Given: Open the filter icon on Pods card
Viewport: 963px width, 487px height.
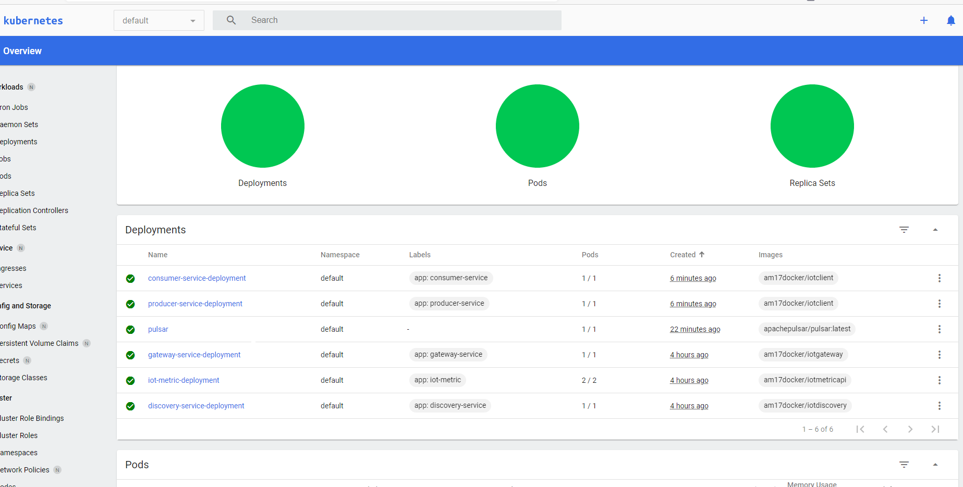Looking at the screenshot, I should pyautogui.click(x=904, y=464).
